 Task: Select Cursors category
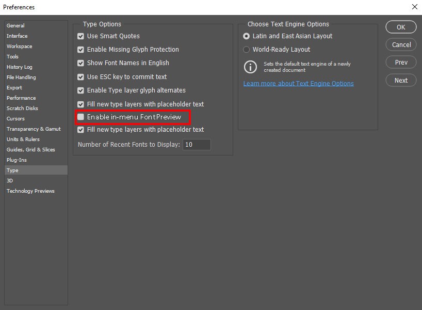36,119
